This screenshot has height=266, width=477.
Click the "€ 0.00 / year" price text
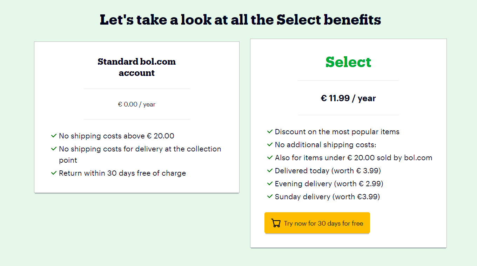(x=136, y=104)
